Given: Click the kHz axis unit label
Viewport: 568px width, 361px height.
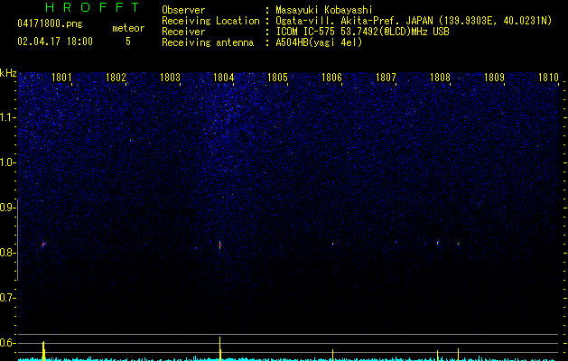Looking at the screenshot, I should 8,73.
